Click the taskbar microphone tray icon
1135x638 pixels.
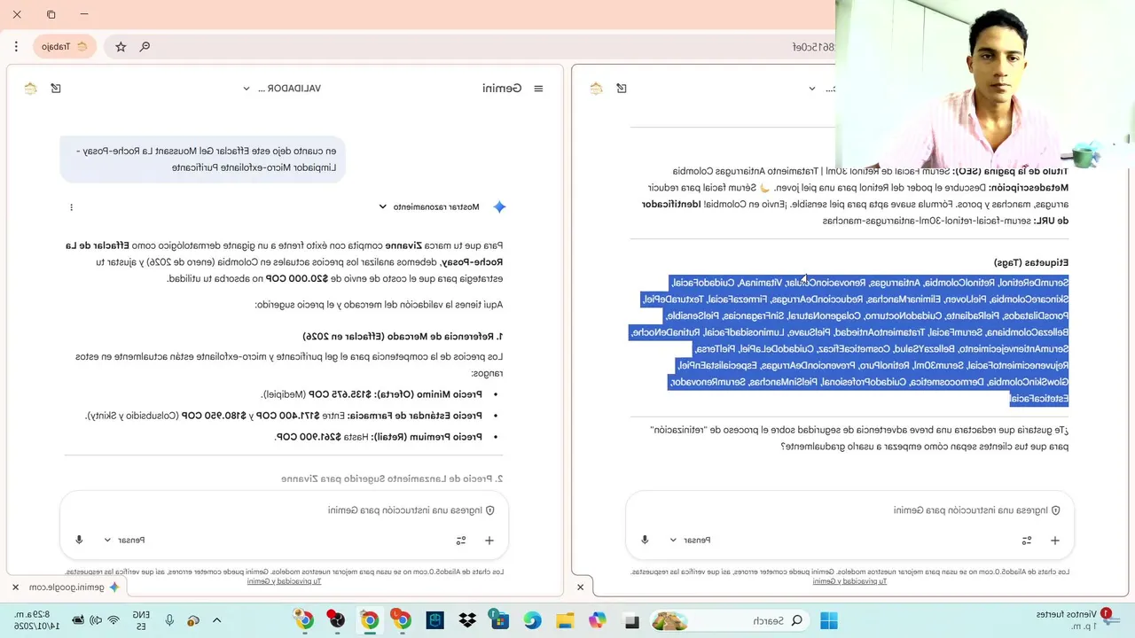click(169, 620)
